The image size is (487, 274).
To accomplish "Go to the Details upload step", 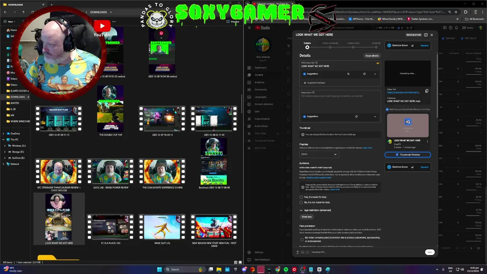I will click(x=307, y=45).
